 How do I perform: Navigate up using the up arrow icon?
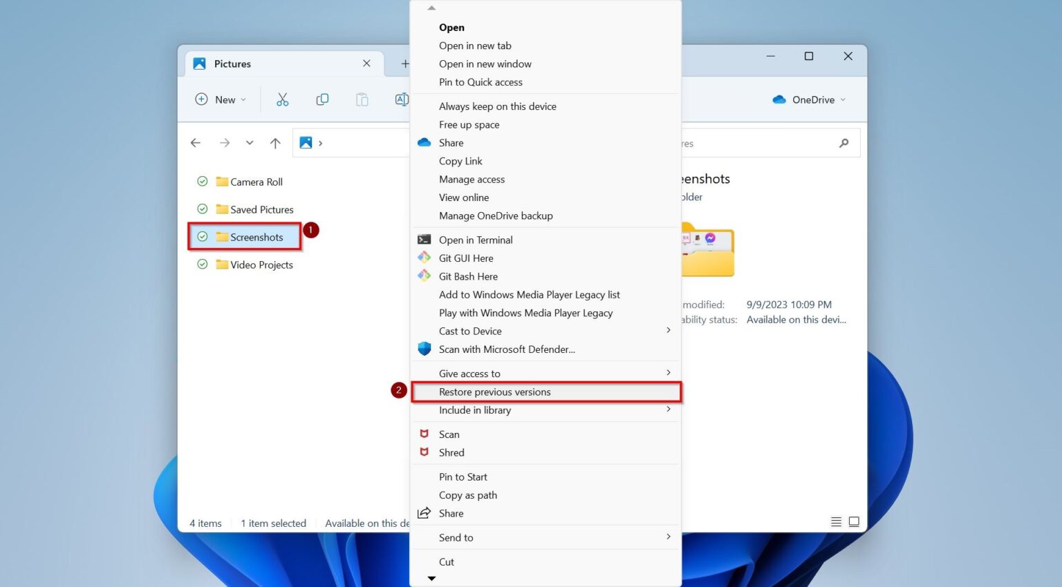274,143
